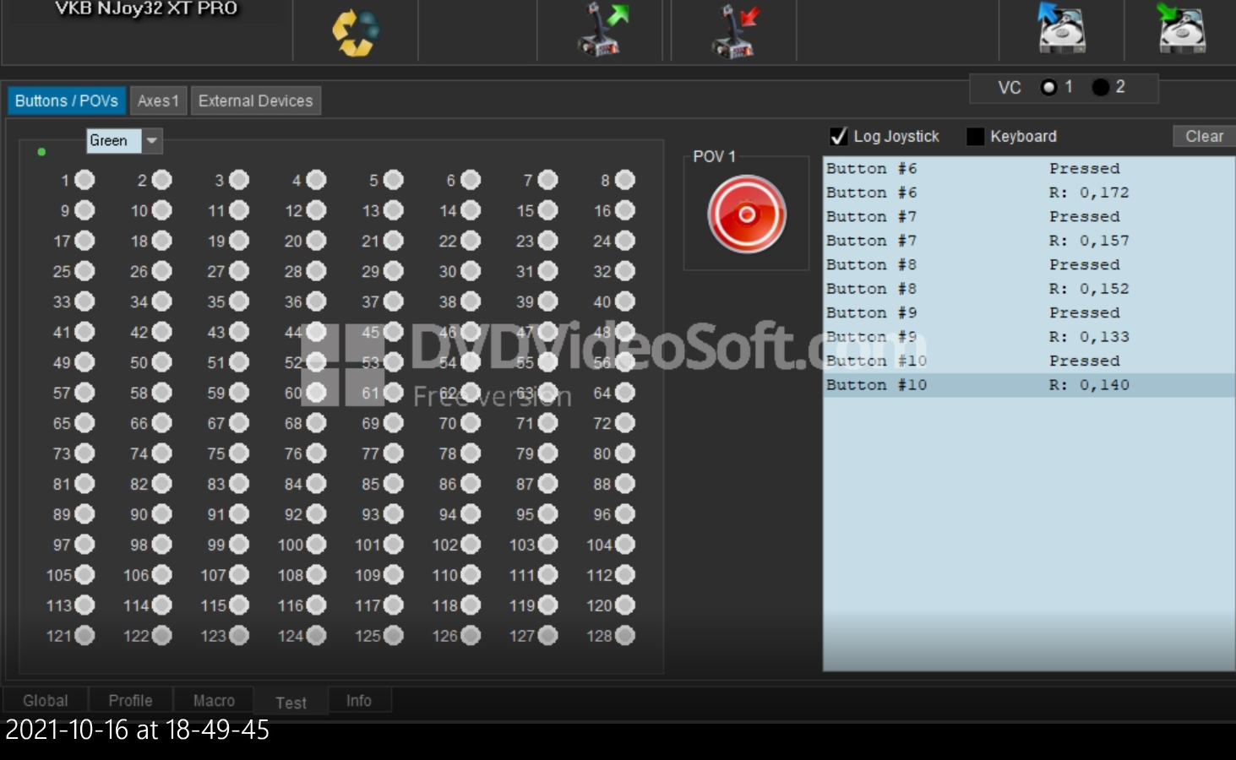Click button indicator number 104
Image resolution: width=1236 pixels, height=760 pixels.
click(x=625, y=545)
